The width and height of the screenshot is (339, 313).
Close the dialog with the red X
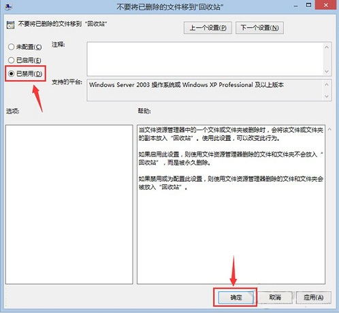326,5
